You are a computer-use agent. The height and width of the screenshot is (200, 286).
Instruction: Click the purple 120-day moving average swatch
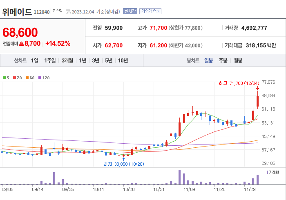[40, 78]
